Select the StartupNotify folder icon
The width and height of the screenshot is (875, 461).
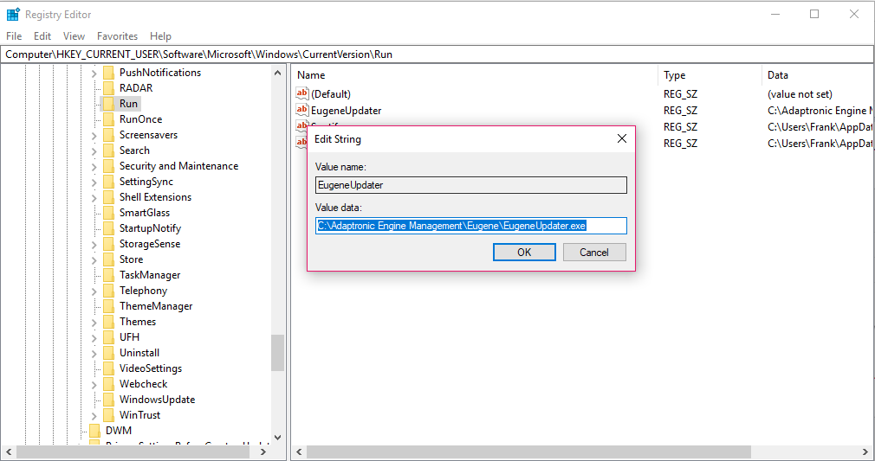click(x=109, y=228)
